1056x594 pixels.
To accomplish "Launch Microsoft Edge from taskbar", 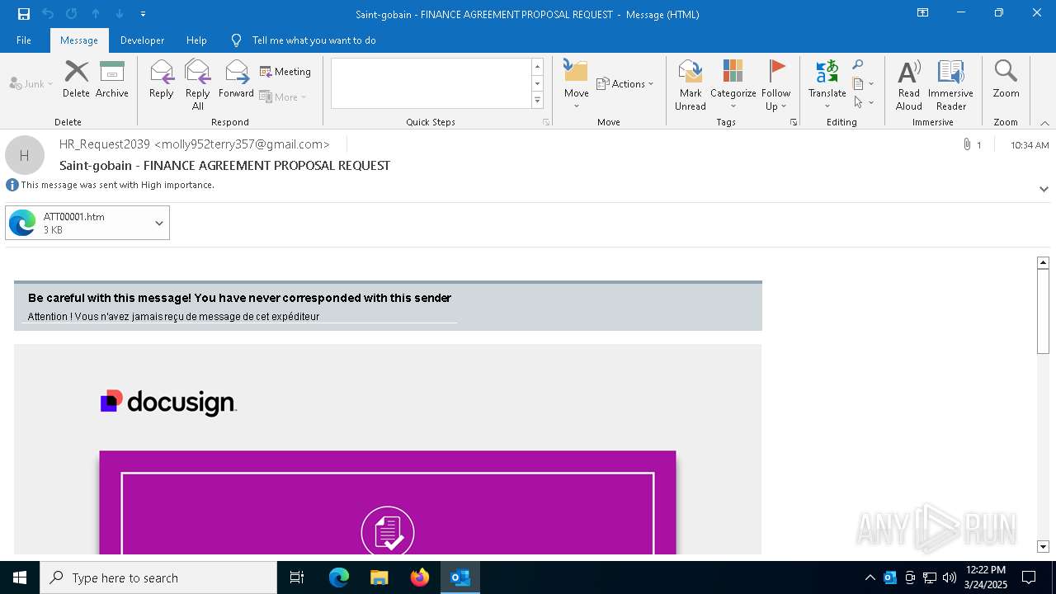I will (339, 577).
